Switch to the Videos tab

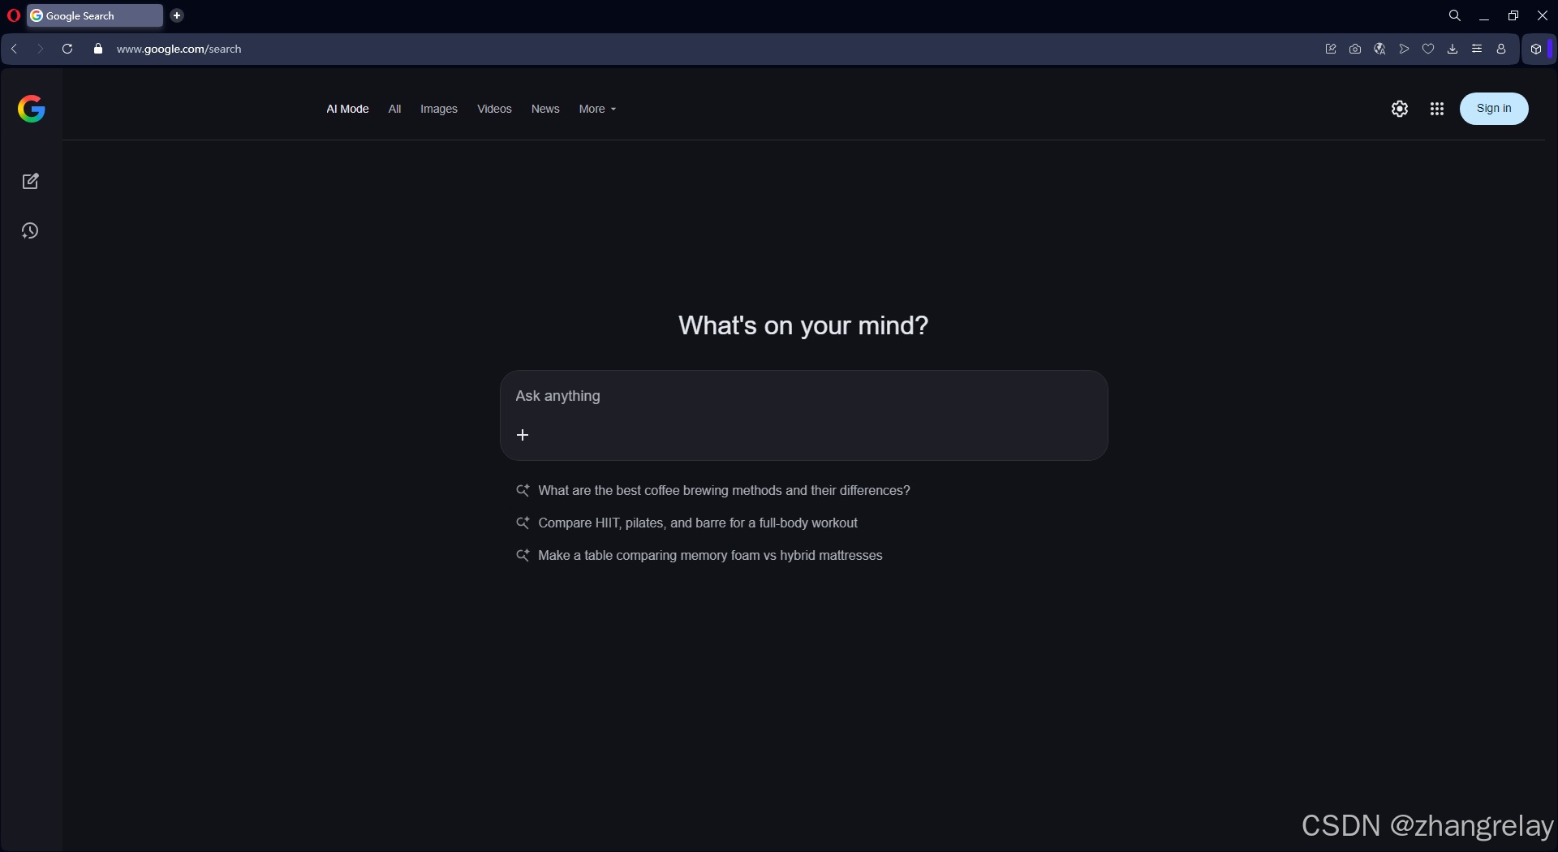click(x=494, y=109)
